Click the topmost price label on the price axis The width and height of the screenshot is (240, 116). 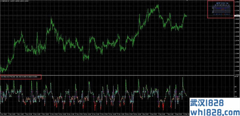tap(237, 2)
